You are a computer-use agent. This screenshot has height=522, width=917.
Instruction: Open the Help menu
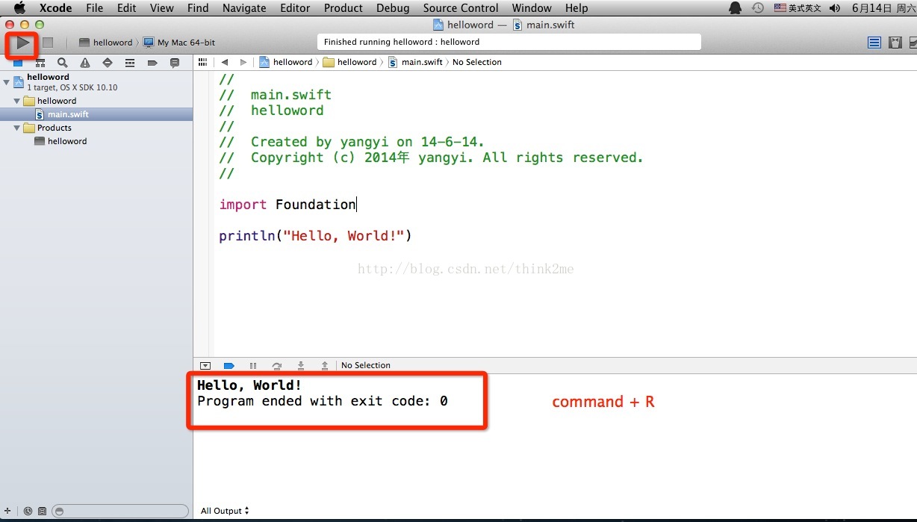576,8
